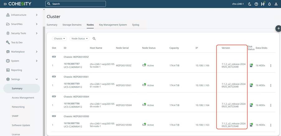281x136 pixels.
Task: Click the table search magnifier icon
Action: (x=94, y=39)
